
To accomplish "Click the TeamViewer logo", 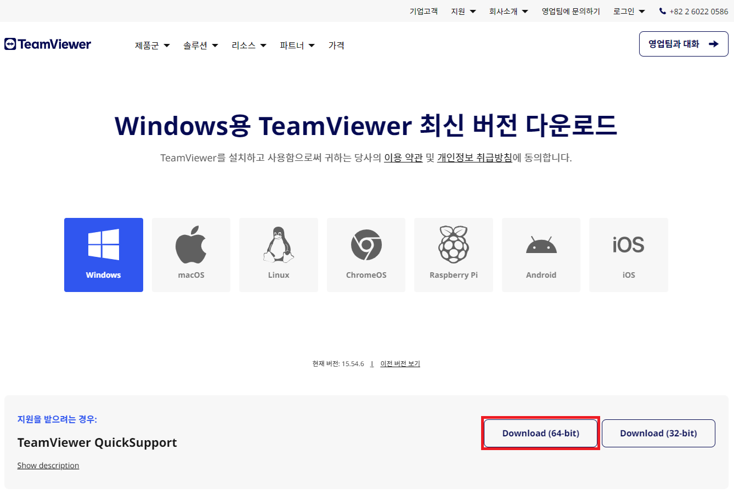I will 48,44.
